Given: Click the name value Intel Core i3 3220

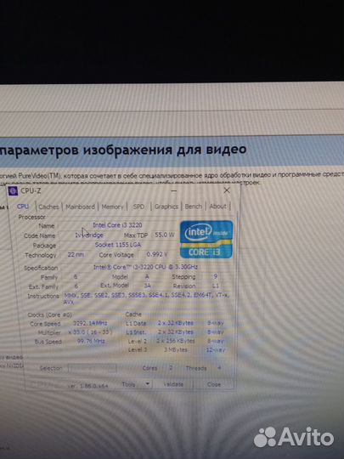Looking at the screenshot, I should pos(117,225).
